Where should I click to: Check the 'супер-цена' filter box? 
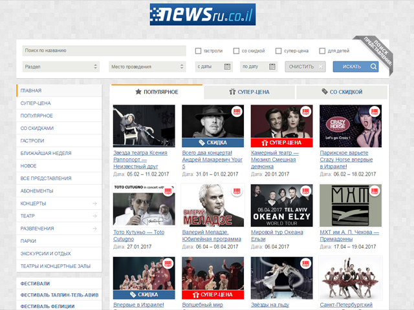click(278, 51)
